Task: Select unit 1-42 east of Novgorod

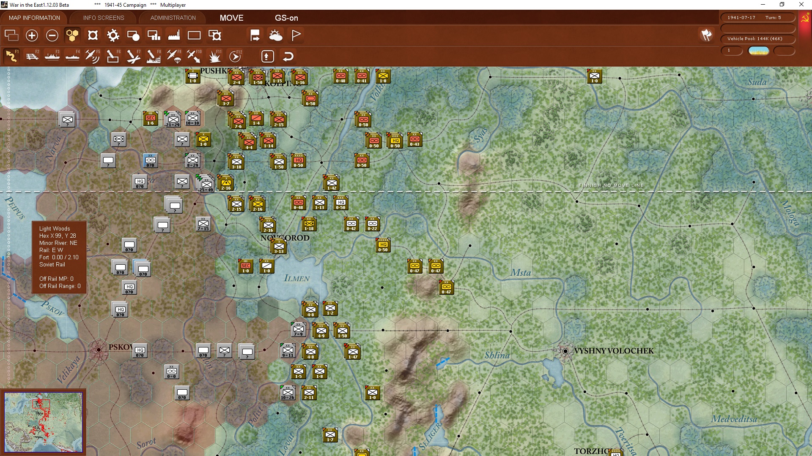Action: coord(332,183)
